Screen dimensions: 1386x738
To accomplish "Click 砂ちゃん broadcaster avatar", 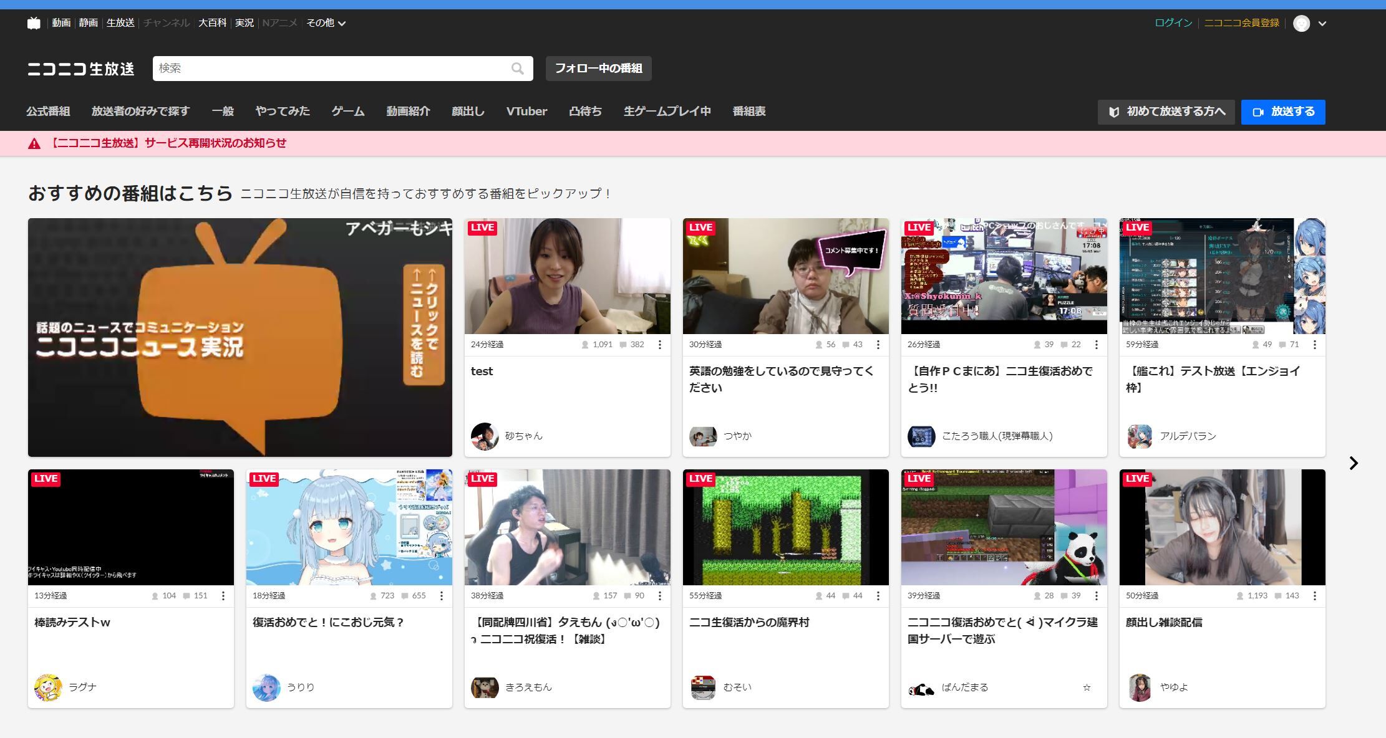I will (x=485, y=436).
